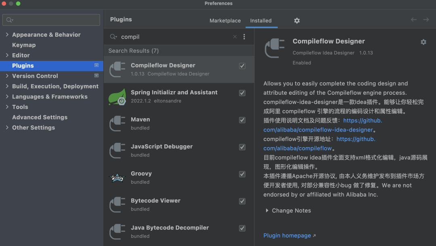Focus the settings search field
The height and width of the screenshot is (246, 436).
click(51, 20)
